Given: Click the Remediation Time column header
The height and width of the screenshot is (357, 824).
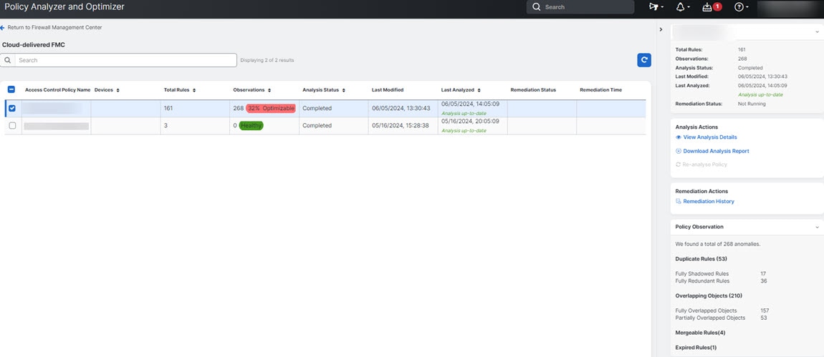Looking at the screenshot, I should click(x=600, y=89).
